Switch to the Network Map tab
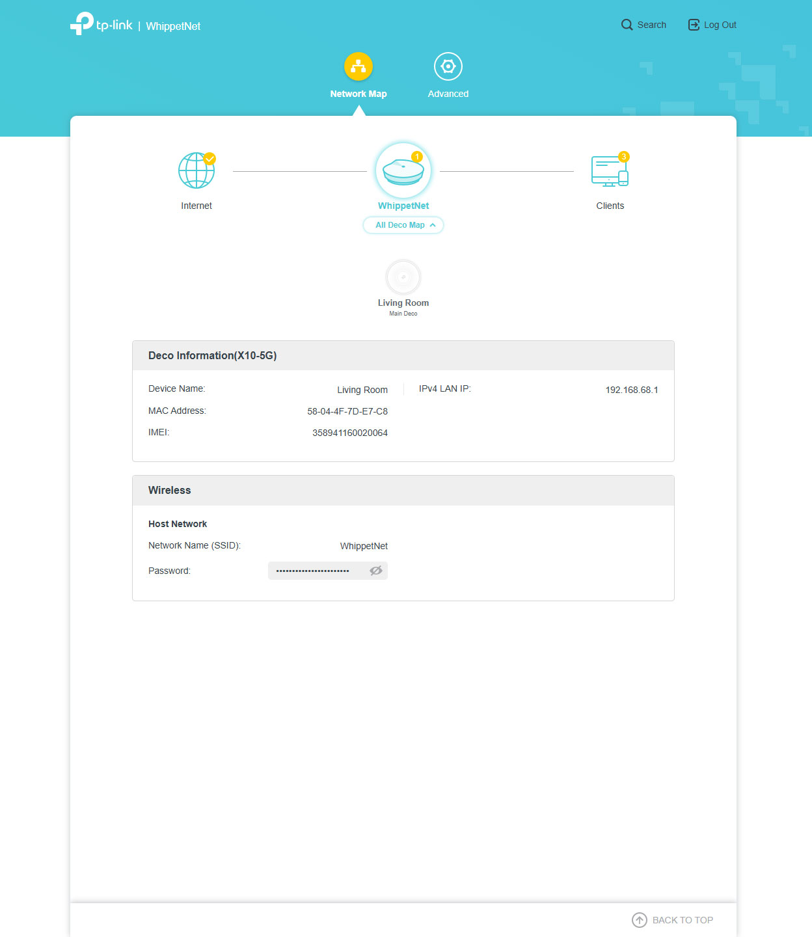Viewport: 812px width, 937px height. click(359, 75)
